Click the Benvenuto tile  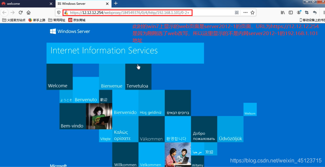point(86,90)
